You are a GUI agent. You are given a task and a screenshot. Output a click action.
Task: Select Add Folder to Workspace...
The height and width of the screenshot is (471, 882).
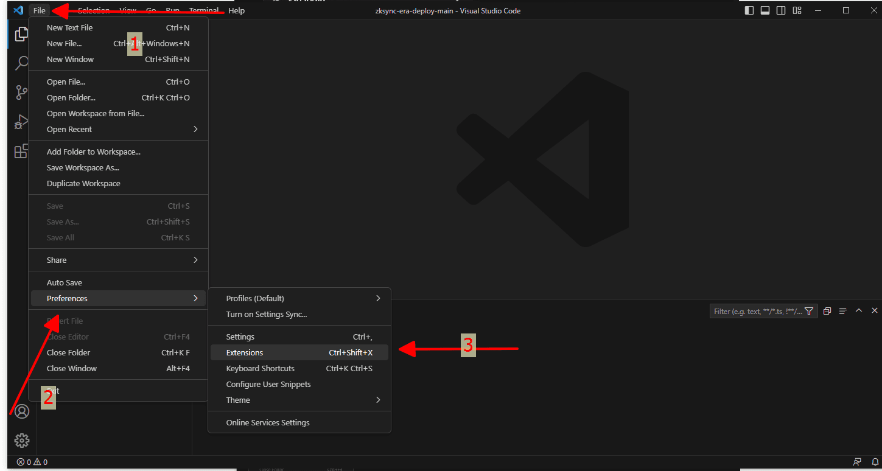click(x=118, y=152)
